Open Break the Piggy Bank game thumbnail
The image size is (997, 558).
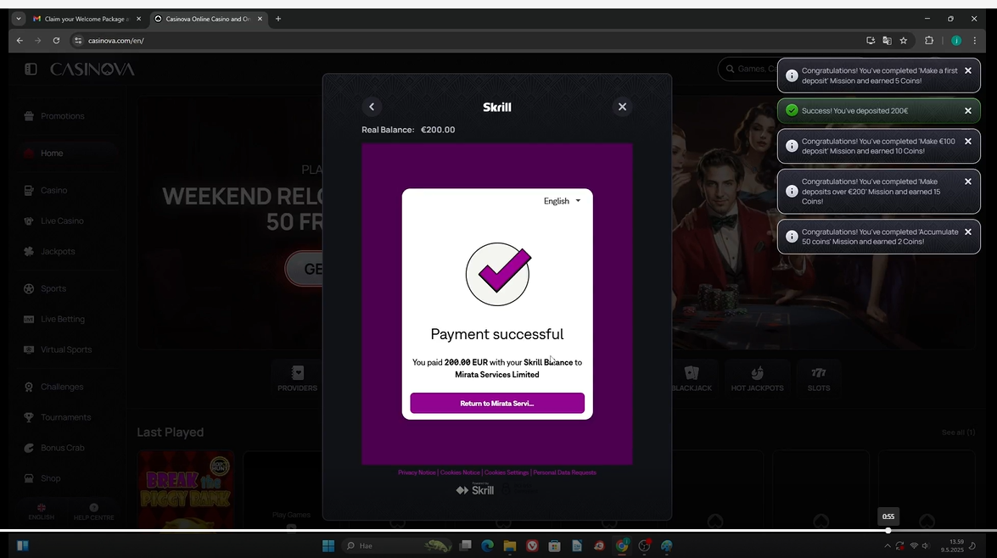186,488
